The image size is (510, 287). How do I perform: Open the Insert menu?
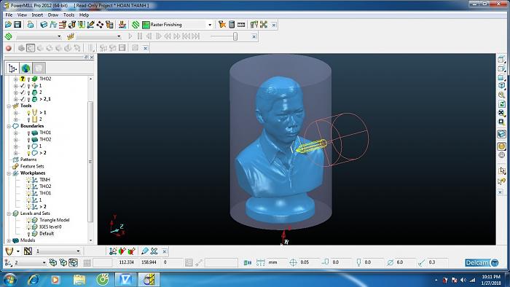click(x=37, y=15)
